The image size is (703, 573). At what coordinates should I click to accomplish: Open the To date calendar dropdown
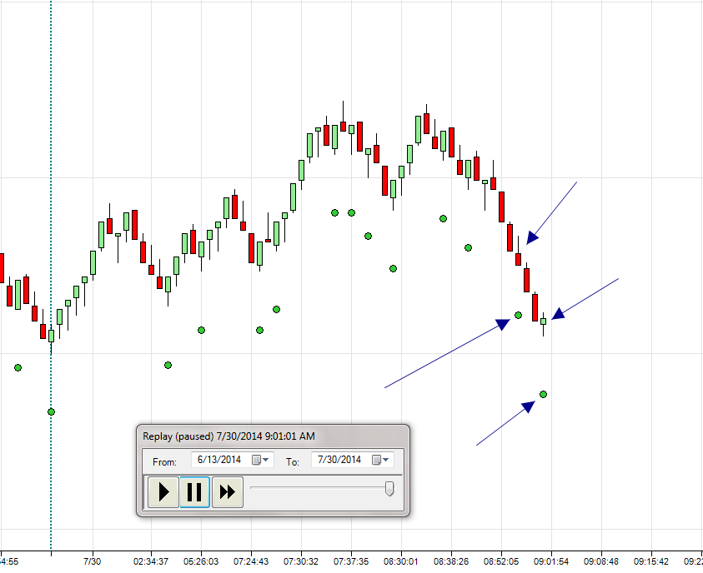[x=385, y=460]
